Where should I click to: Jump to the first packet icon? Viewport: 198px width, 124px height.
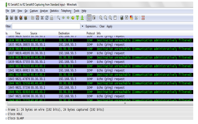click(x=77, y=18)
